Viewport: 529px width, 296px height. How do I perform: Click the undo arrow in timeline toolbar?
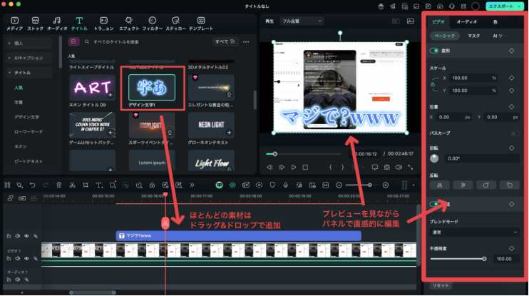[31, 185]
